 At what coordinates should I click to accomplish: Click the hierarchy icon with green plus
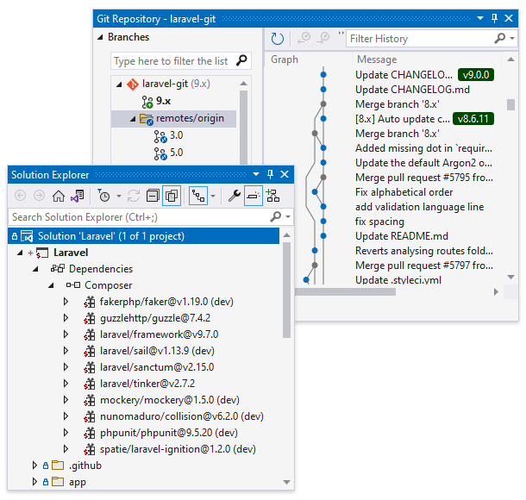click(x=272, y=196)
